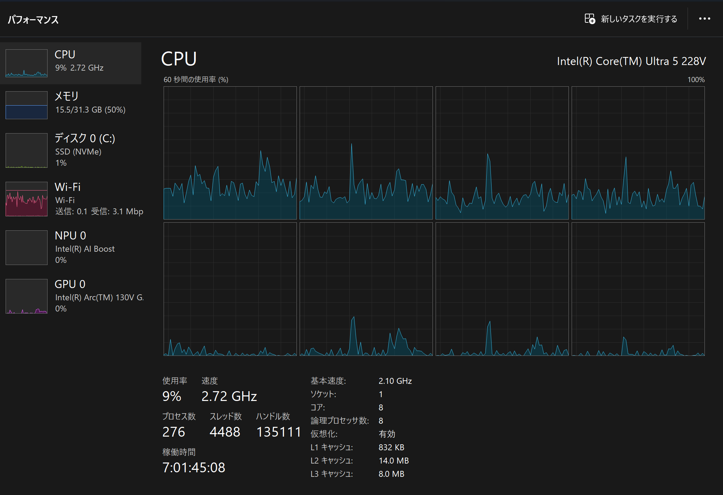The height and width of the screenshot is (495, 723).
Task: Select the メモリ usage thumbnail
Action: (x=27, y=105)
